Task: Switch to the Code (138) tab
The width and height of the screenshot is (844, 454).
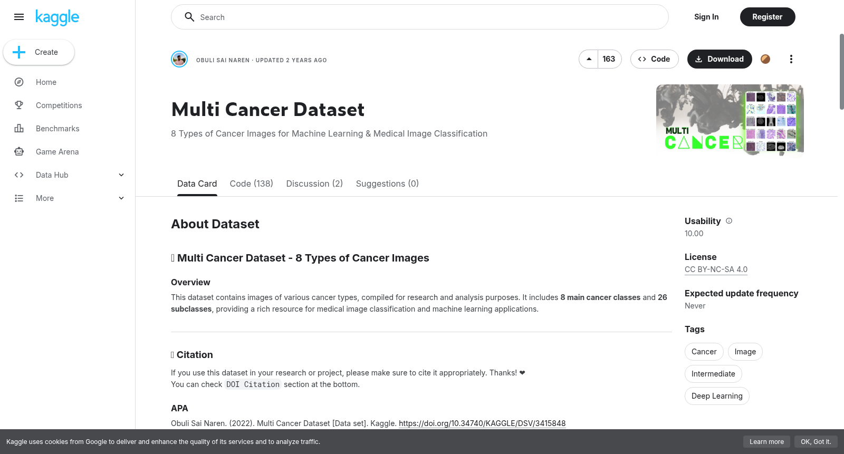Action: coord(251,183)
